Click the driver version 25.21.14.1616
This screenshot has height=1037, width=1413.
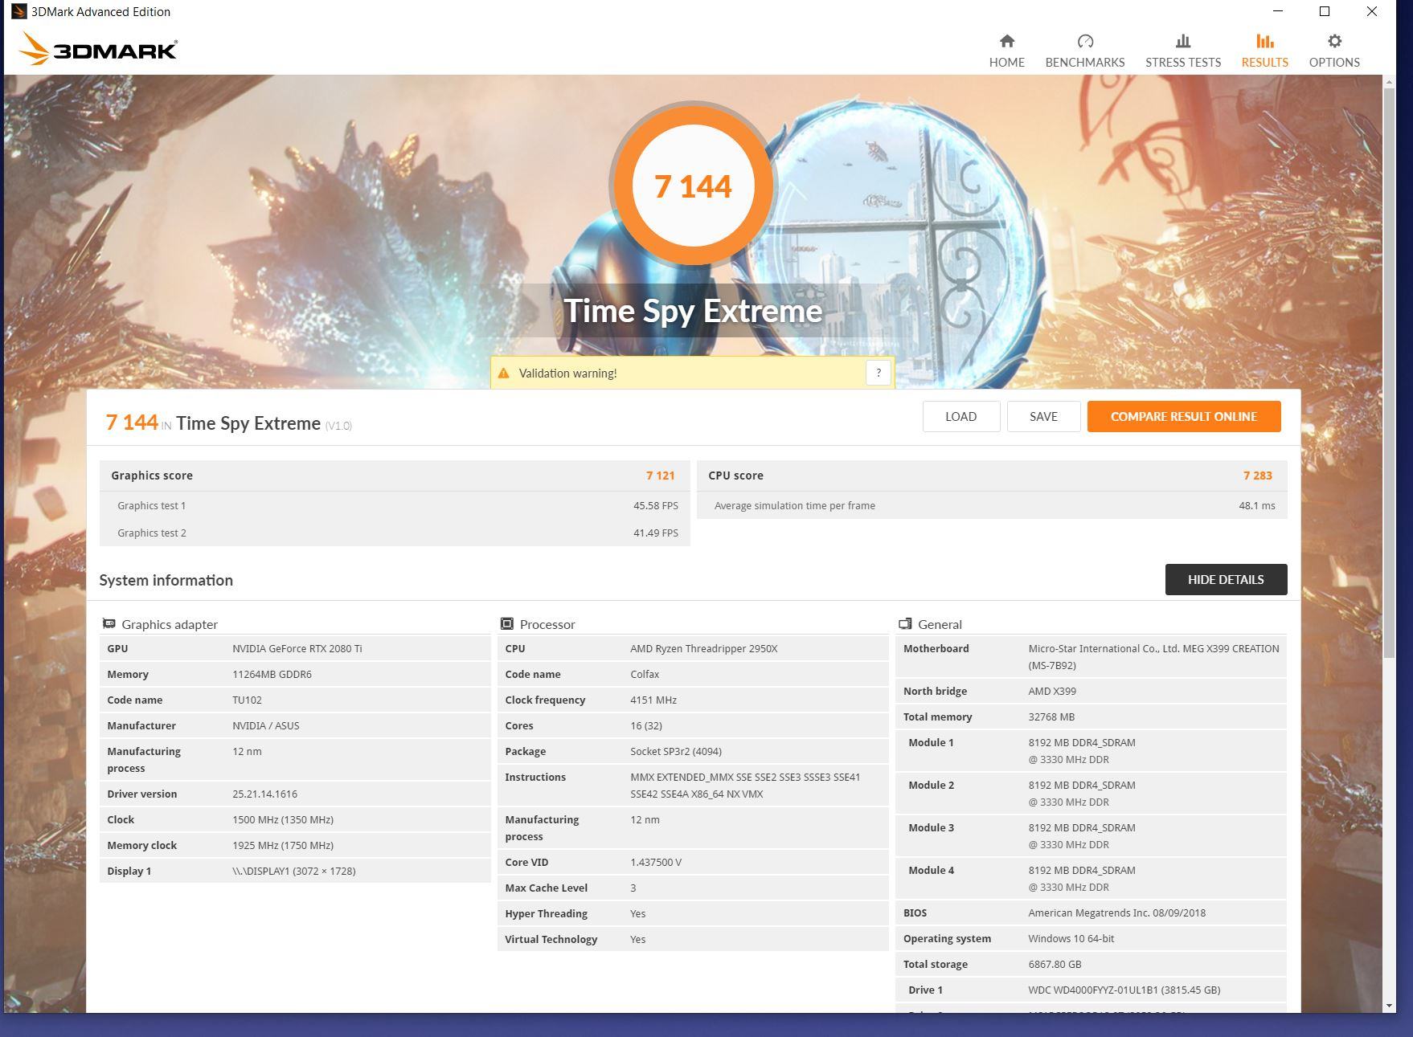point(264,794)
